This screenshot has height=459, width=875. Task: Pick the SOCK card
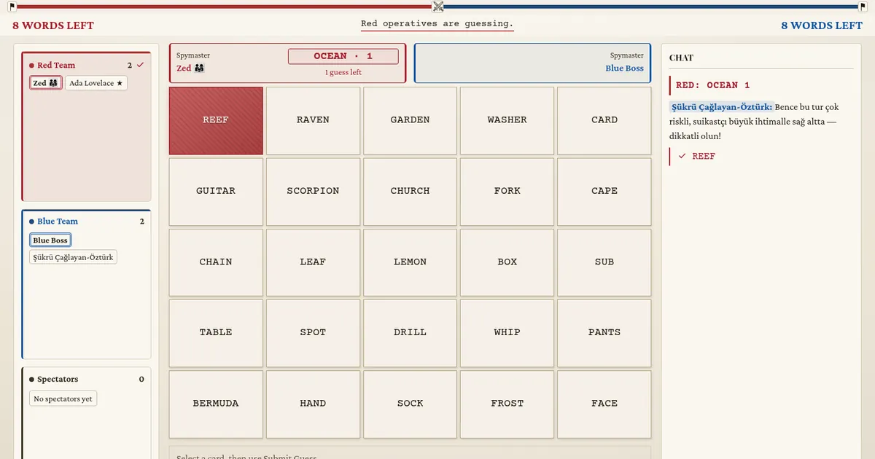(410, 404)
